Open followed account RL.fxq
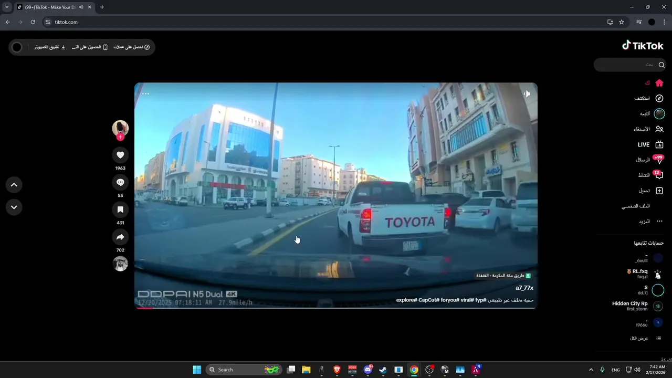 [645, 274]
